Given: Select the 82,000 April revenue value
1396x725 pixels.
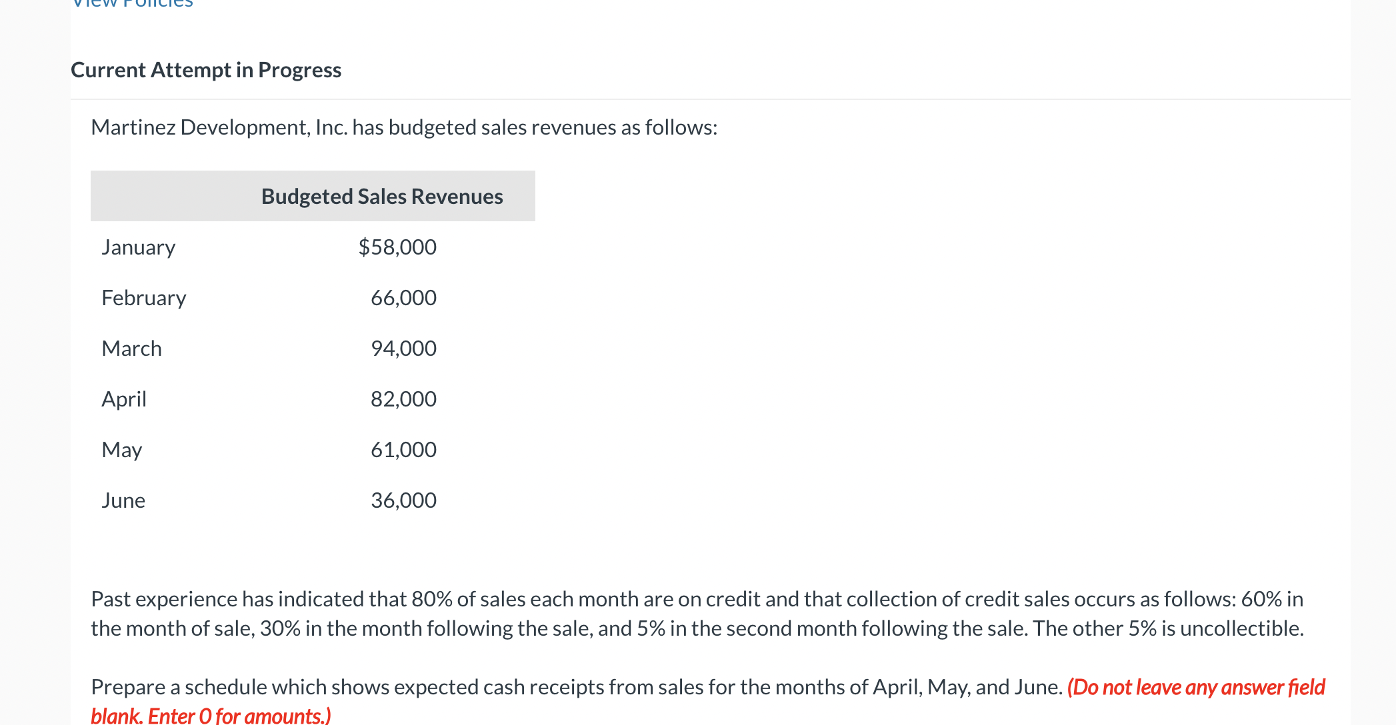Looking at the screenshot, I should (x=403, y=399).
